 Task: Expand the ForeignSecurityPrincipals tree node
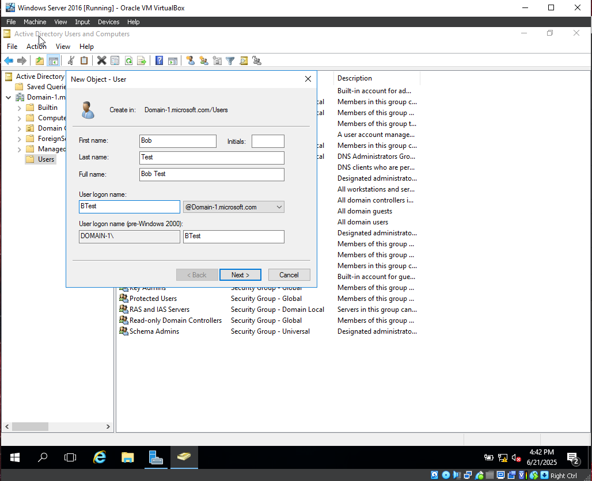point(19,139)
